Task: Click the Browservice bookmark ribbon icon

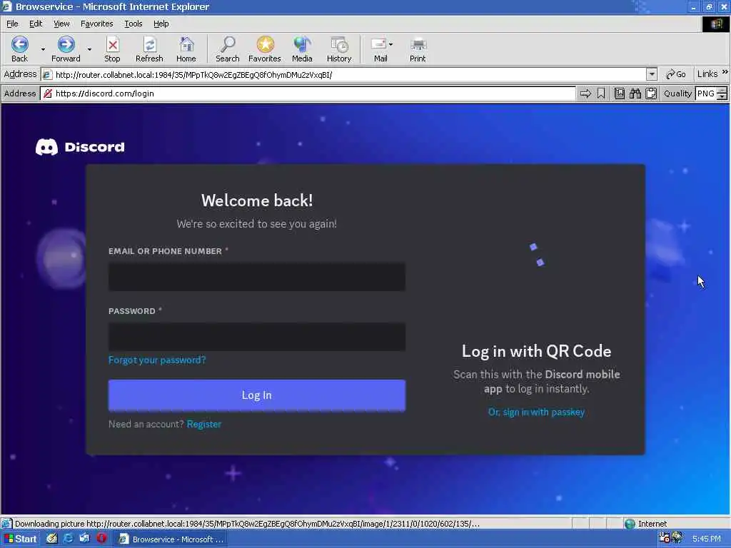Action: (x=601, y=93)
